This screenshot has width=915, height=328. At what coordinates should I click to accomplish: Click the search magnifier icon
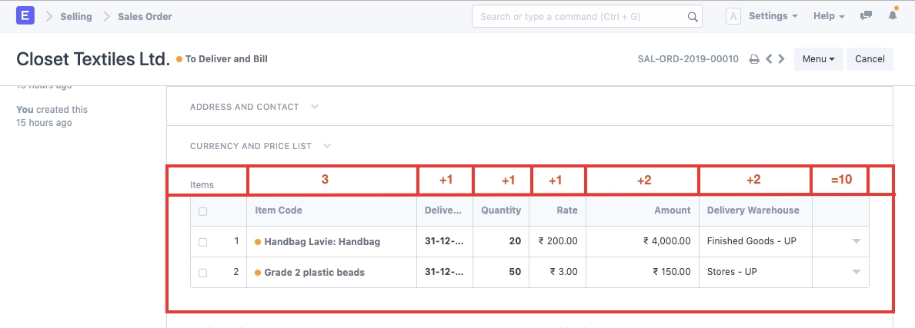(x=693, y=16)
